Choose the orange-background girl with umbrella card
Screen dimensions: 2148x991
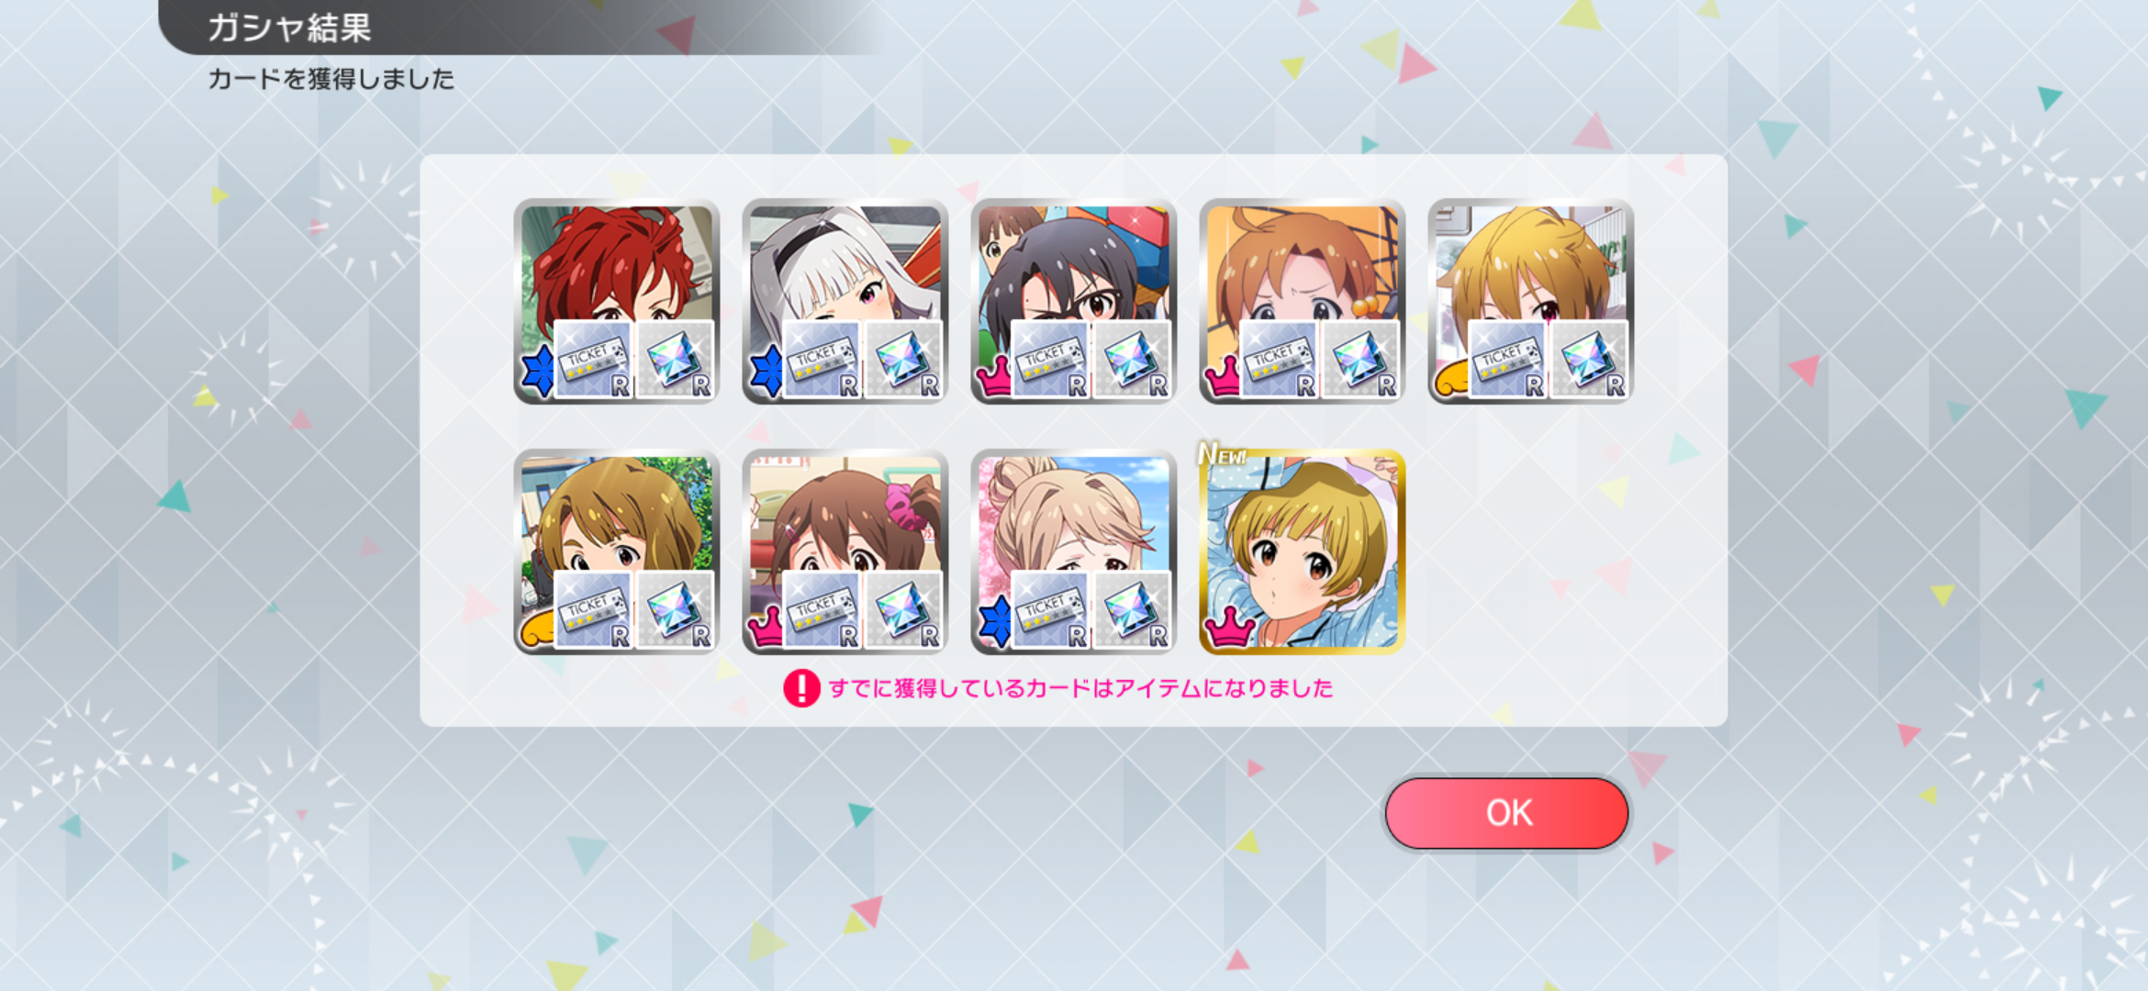point(1302,301)
